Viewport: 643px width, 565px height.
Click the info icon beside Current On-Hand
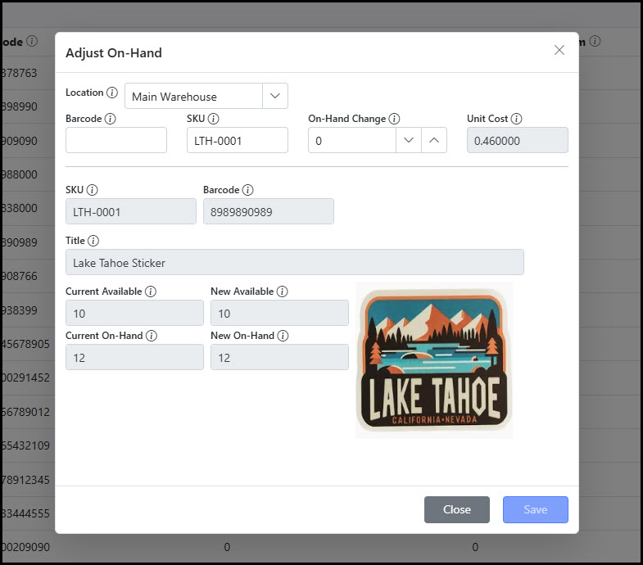click(152, 336)
